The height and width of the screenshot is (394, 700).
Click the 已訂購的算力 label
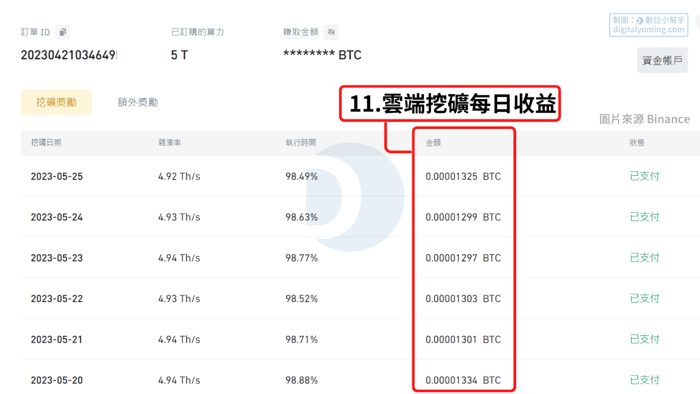(x=197, y=32)
